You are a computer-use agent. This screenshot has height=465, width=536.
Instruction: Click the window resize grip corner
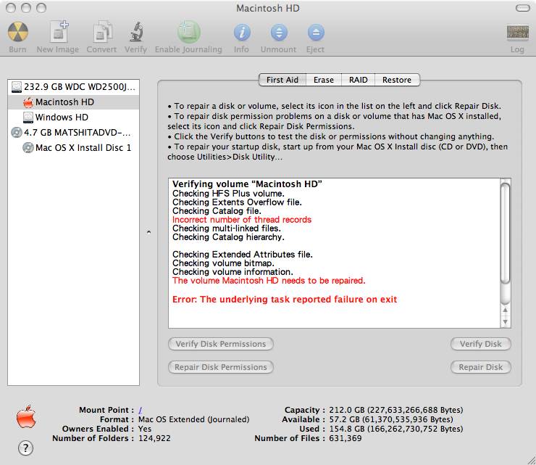pyautogui.click(x=531, y=460)
